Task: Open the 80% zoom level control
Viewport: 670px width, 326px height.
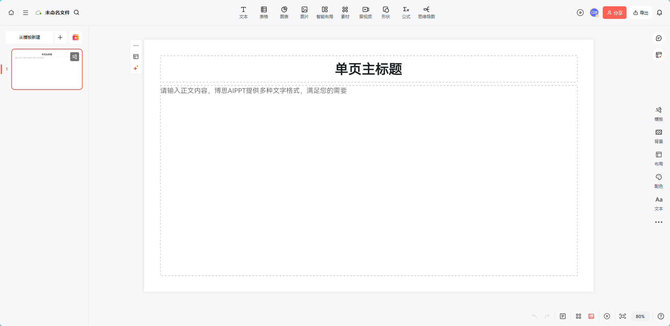Action: tap(640, 316)
